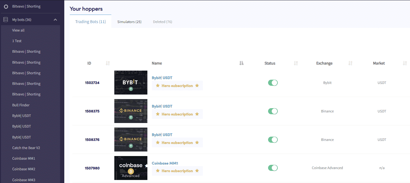
Task: Sort table by Market column arrows
Action: (x=405, y=63)
